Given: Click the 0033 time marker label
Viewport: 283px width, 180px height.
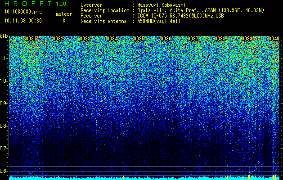Looking at the screenshot, I should pos(85,39).
